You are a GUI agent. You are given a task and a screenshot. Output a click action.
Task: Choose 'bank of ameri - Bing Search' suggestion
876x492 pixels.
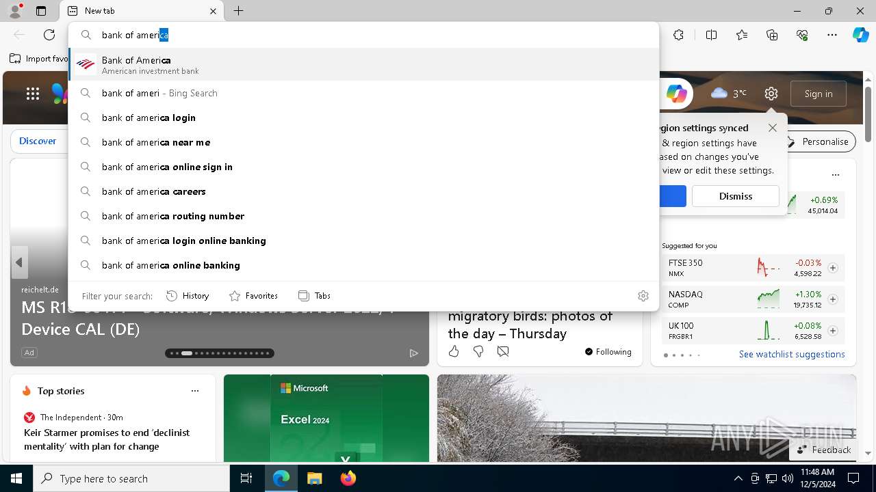(x=363, y=93)
